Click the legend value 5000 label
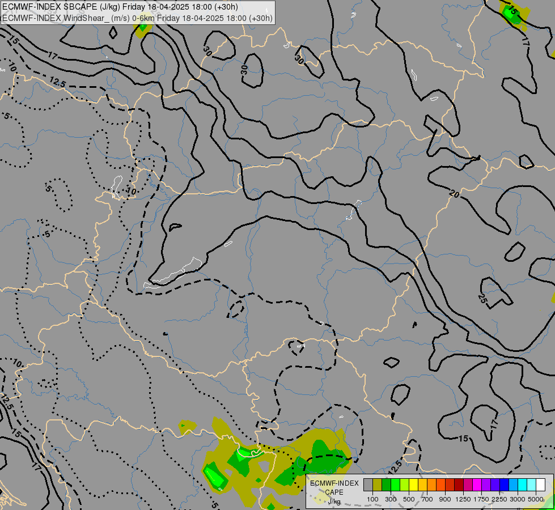 pos(536,499)
